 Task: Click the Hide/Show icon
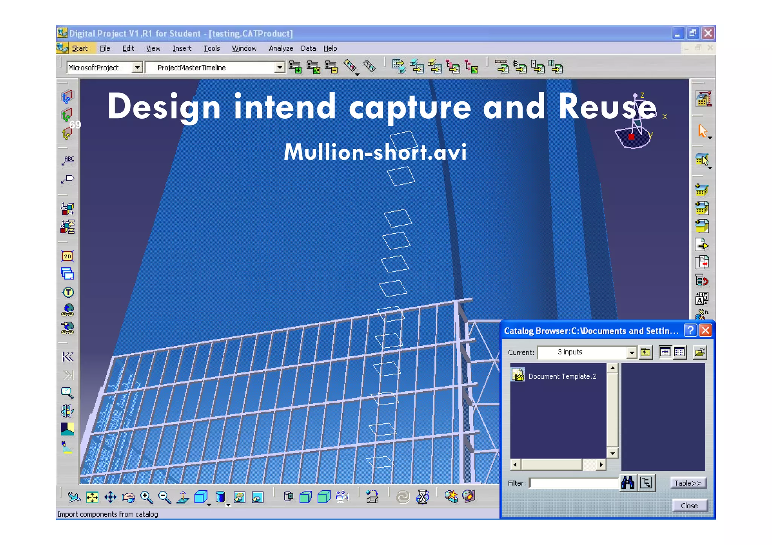(x=240, y=498)
